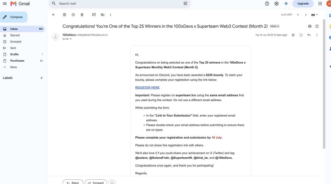Click the '$250 bounty' text
Screen dimensions: 331x184
coord(215,75)
